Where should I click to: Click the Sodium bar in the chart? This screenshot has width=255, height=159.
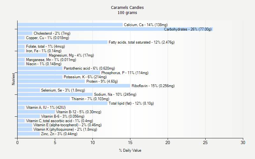click(55, 94)
